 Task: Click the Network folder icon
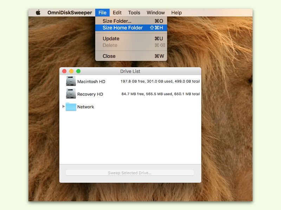[71, 107]
